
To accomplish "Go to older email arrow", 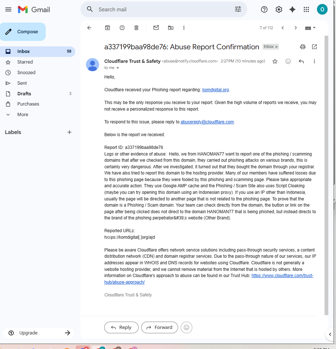I will [x=296, y=28].
